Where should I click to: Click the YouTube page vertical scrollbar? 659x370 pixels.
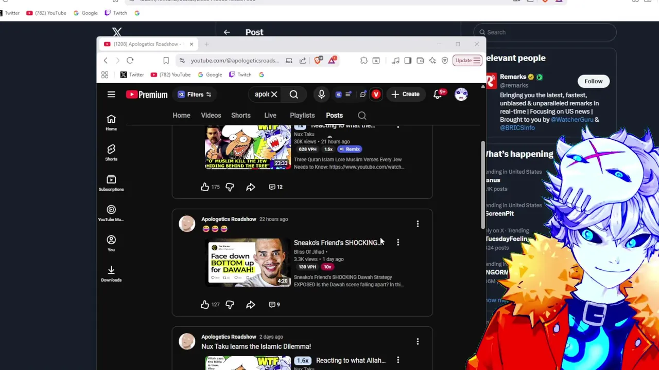[483, 185]
